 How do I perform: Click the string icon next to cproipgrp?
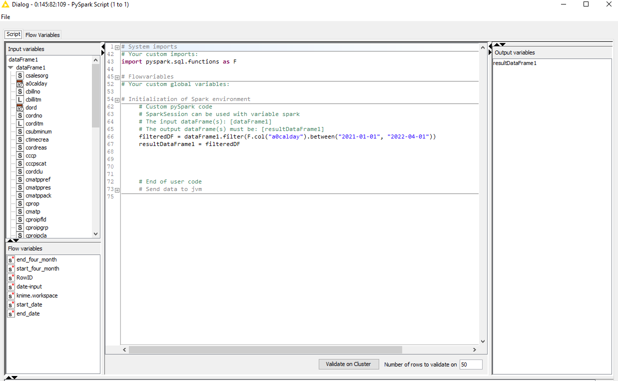point(20,227)
